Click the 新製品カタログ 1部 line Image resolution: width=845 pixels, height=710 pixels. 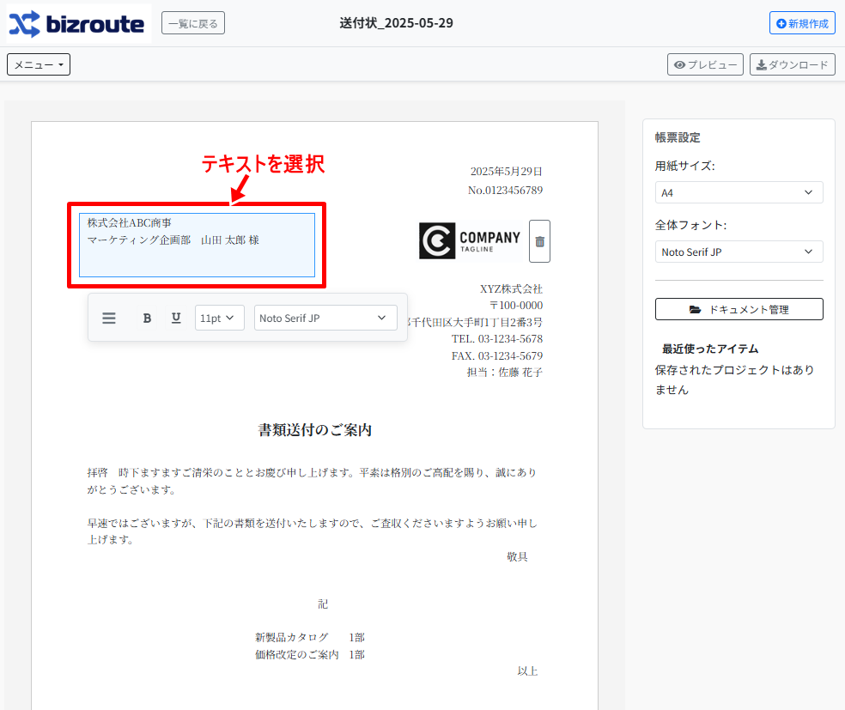click(x=310, y=638)
